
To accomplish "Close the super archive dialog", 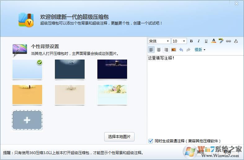I will click(236, 3).
